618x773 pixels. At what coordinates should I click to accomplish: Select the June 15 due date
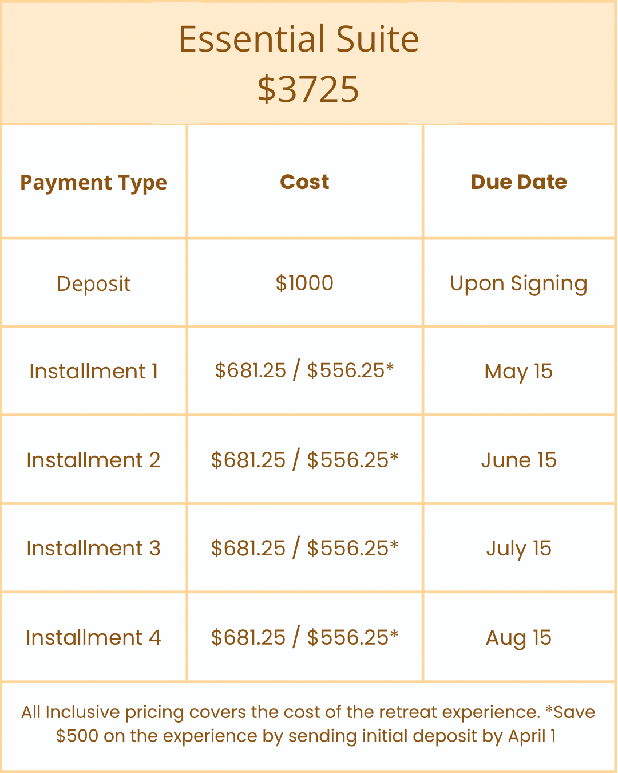click(518, 460)
